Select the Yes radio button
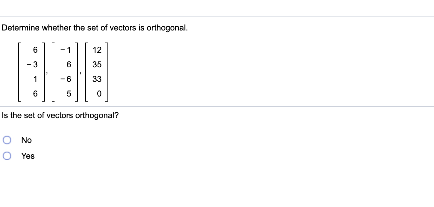The height and width of the screenshot is (207, 434). click(x=7, y=156)
